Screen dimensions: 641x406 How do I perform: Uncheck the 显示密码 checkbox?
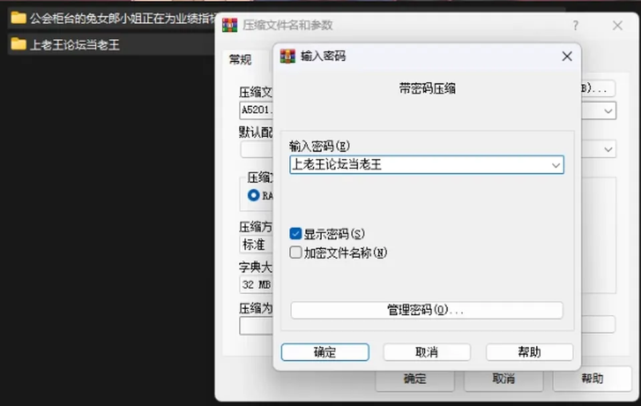pos(296,234)
